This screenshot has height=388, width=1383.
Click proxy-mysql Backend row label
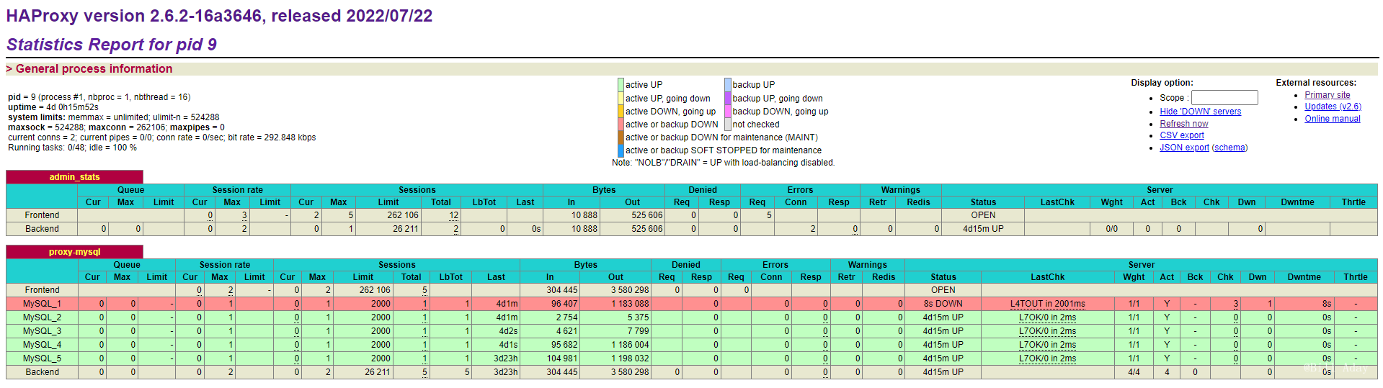point(42,372)
